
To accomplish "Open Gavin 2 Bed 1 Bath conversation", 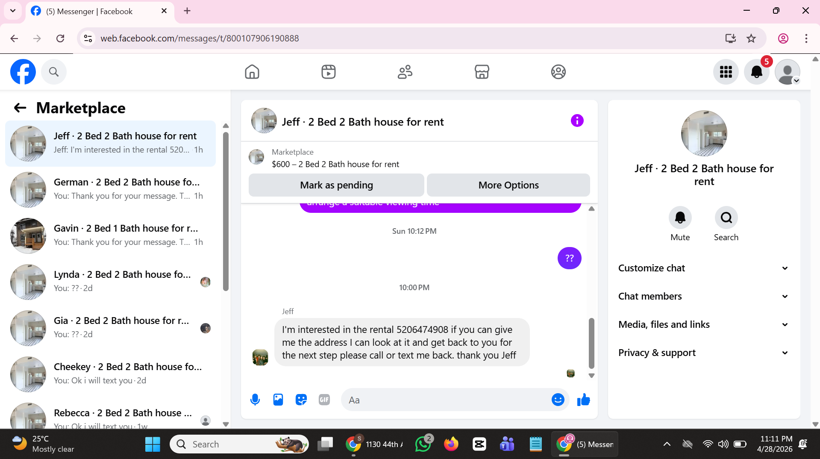I will pos(110,235).
